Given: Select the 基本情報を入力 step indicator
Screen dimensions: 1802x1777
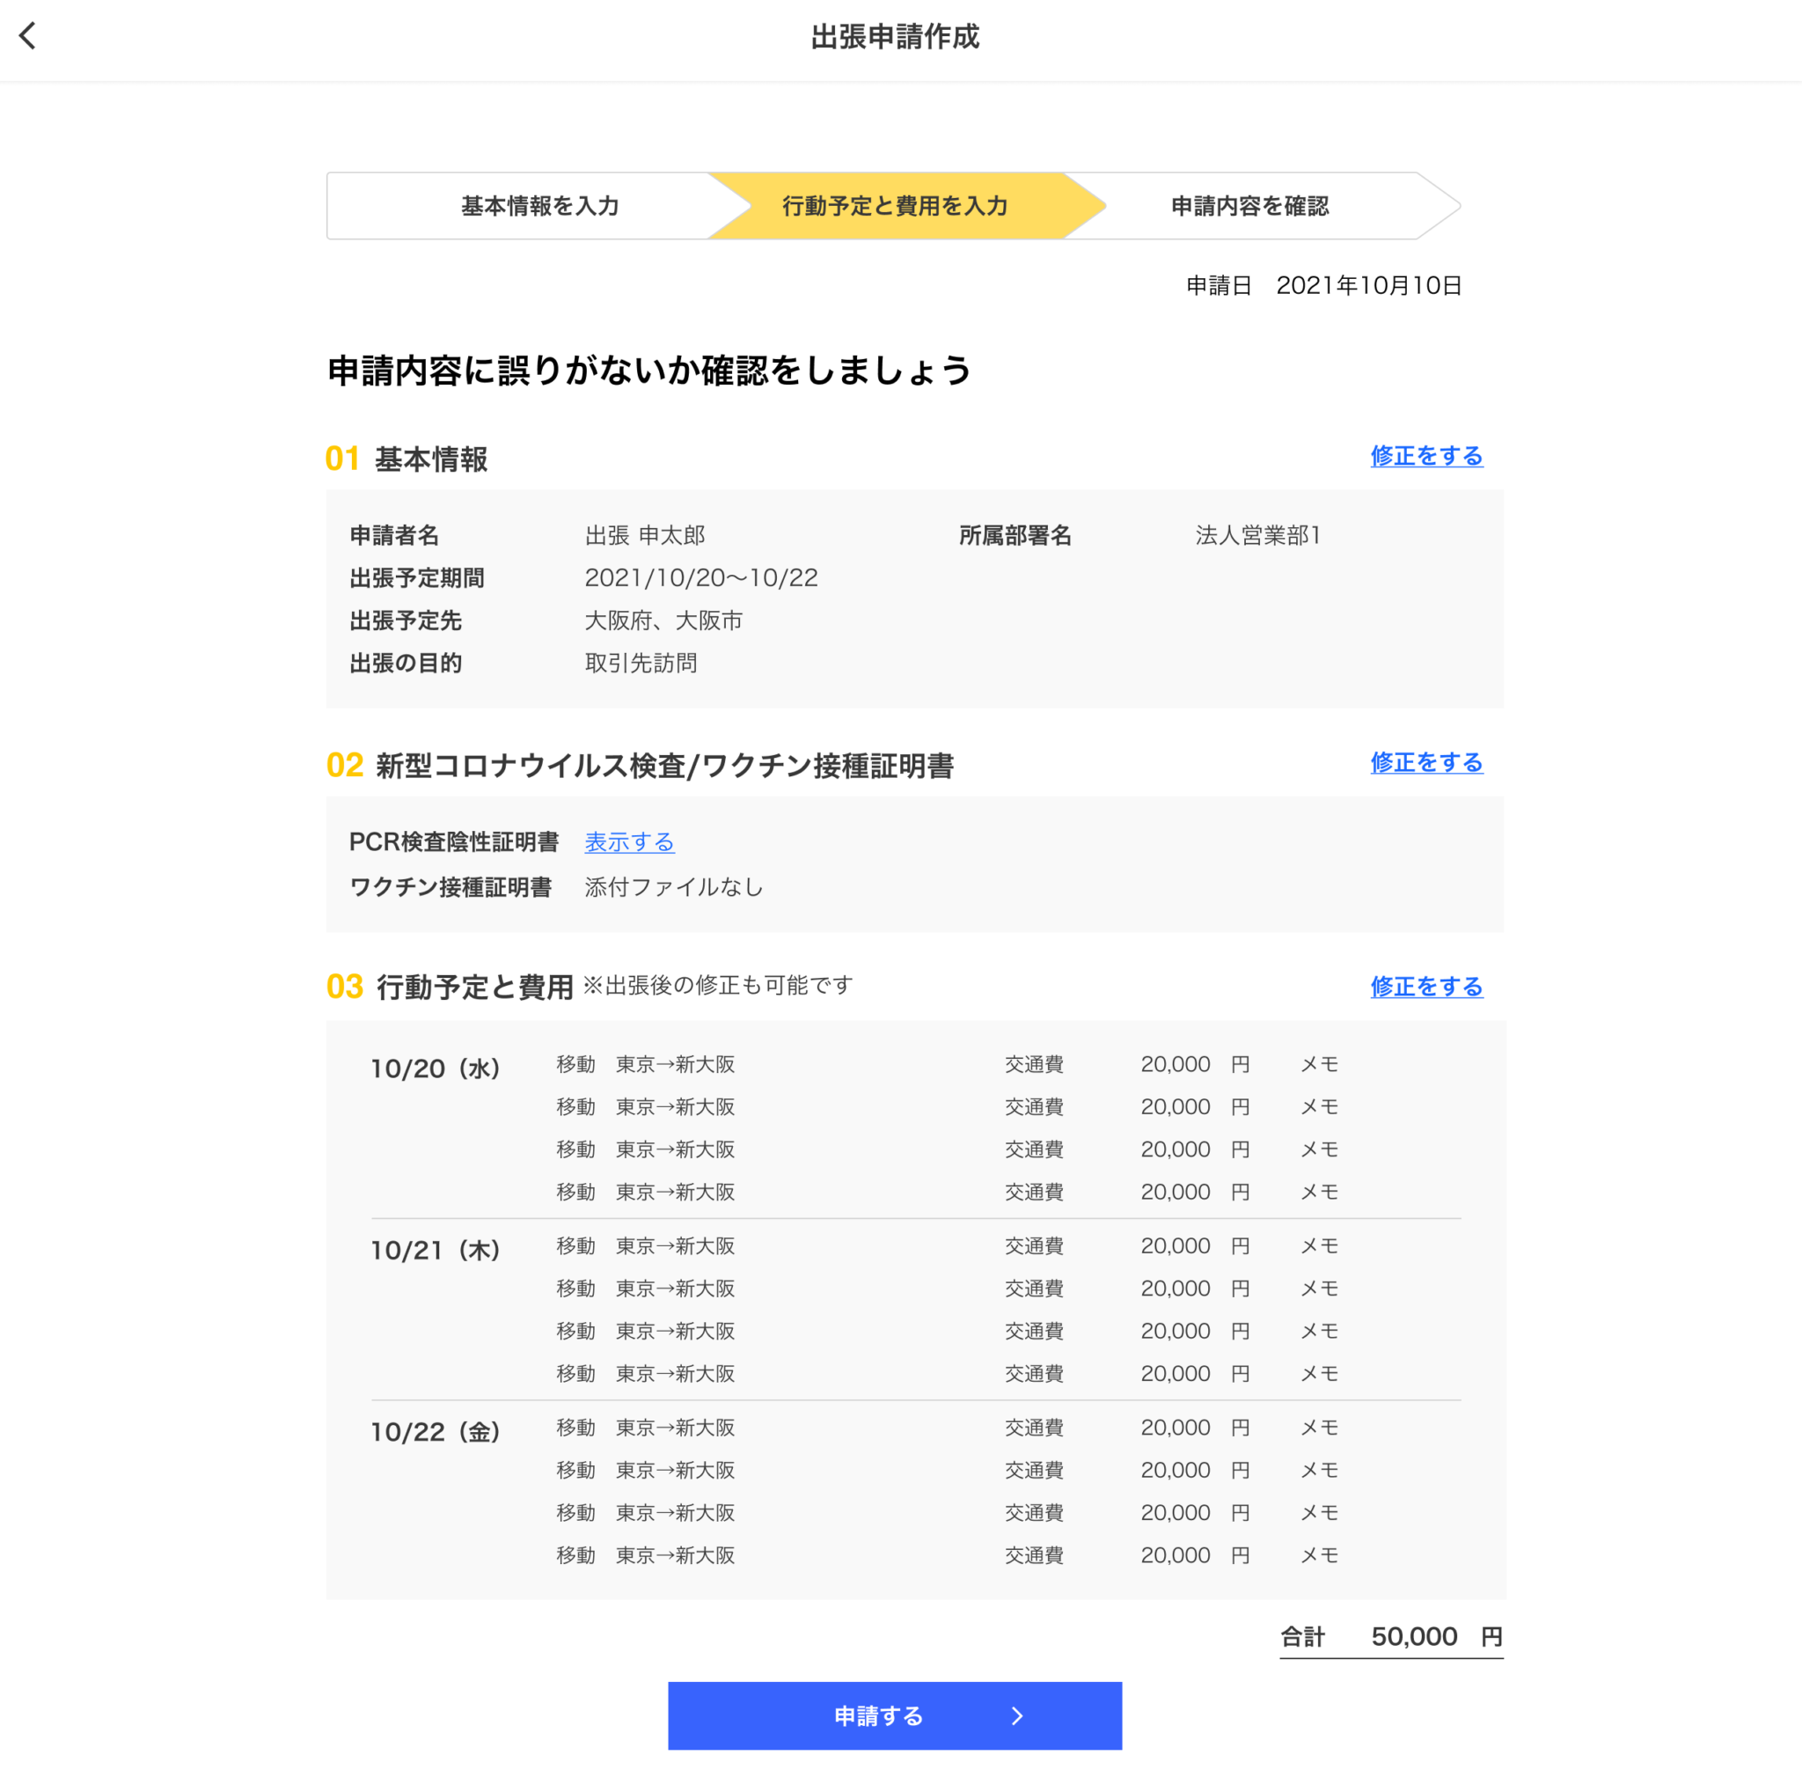Looking at the screenshot, I should click(538, 205).
